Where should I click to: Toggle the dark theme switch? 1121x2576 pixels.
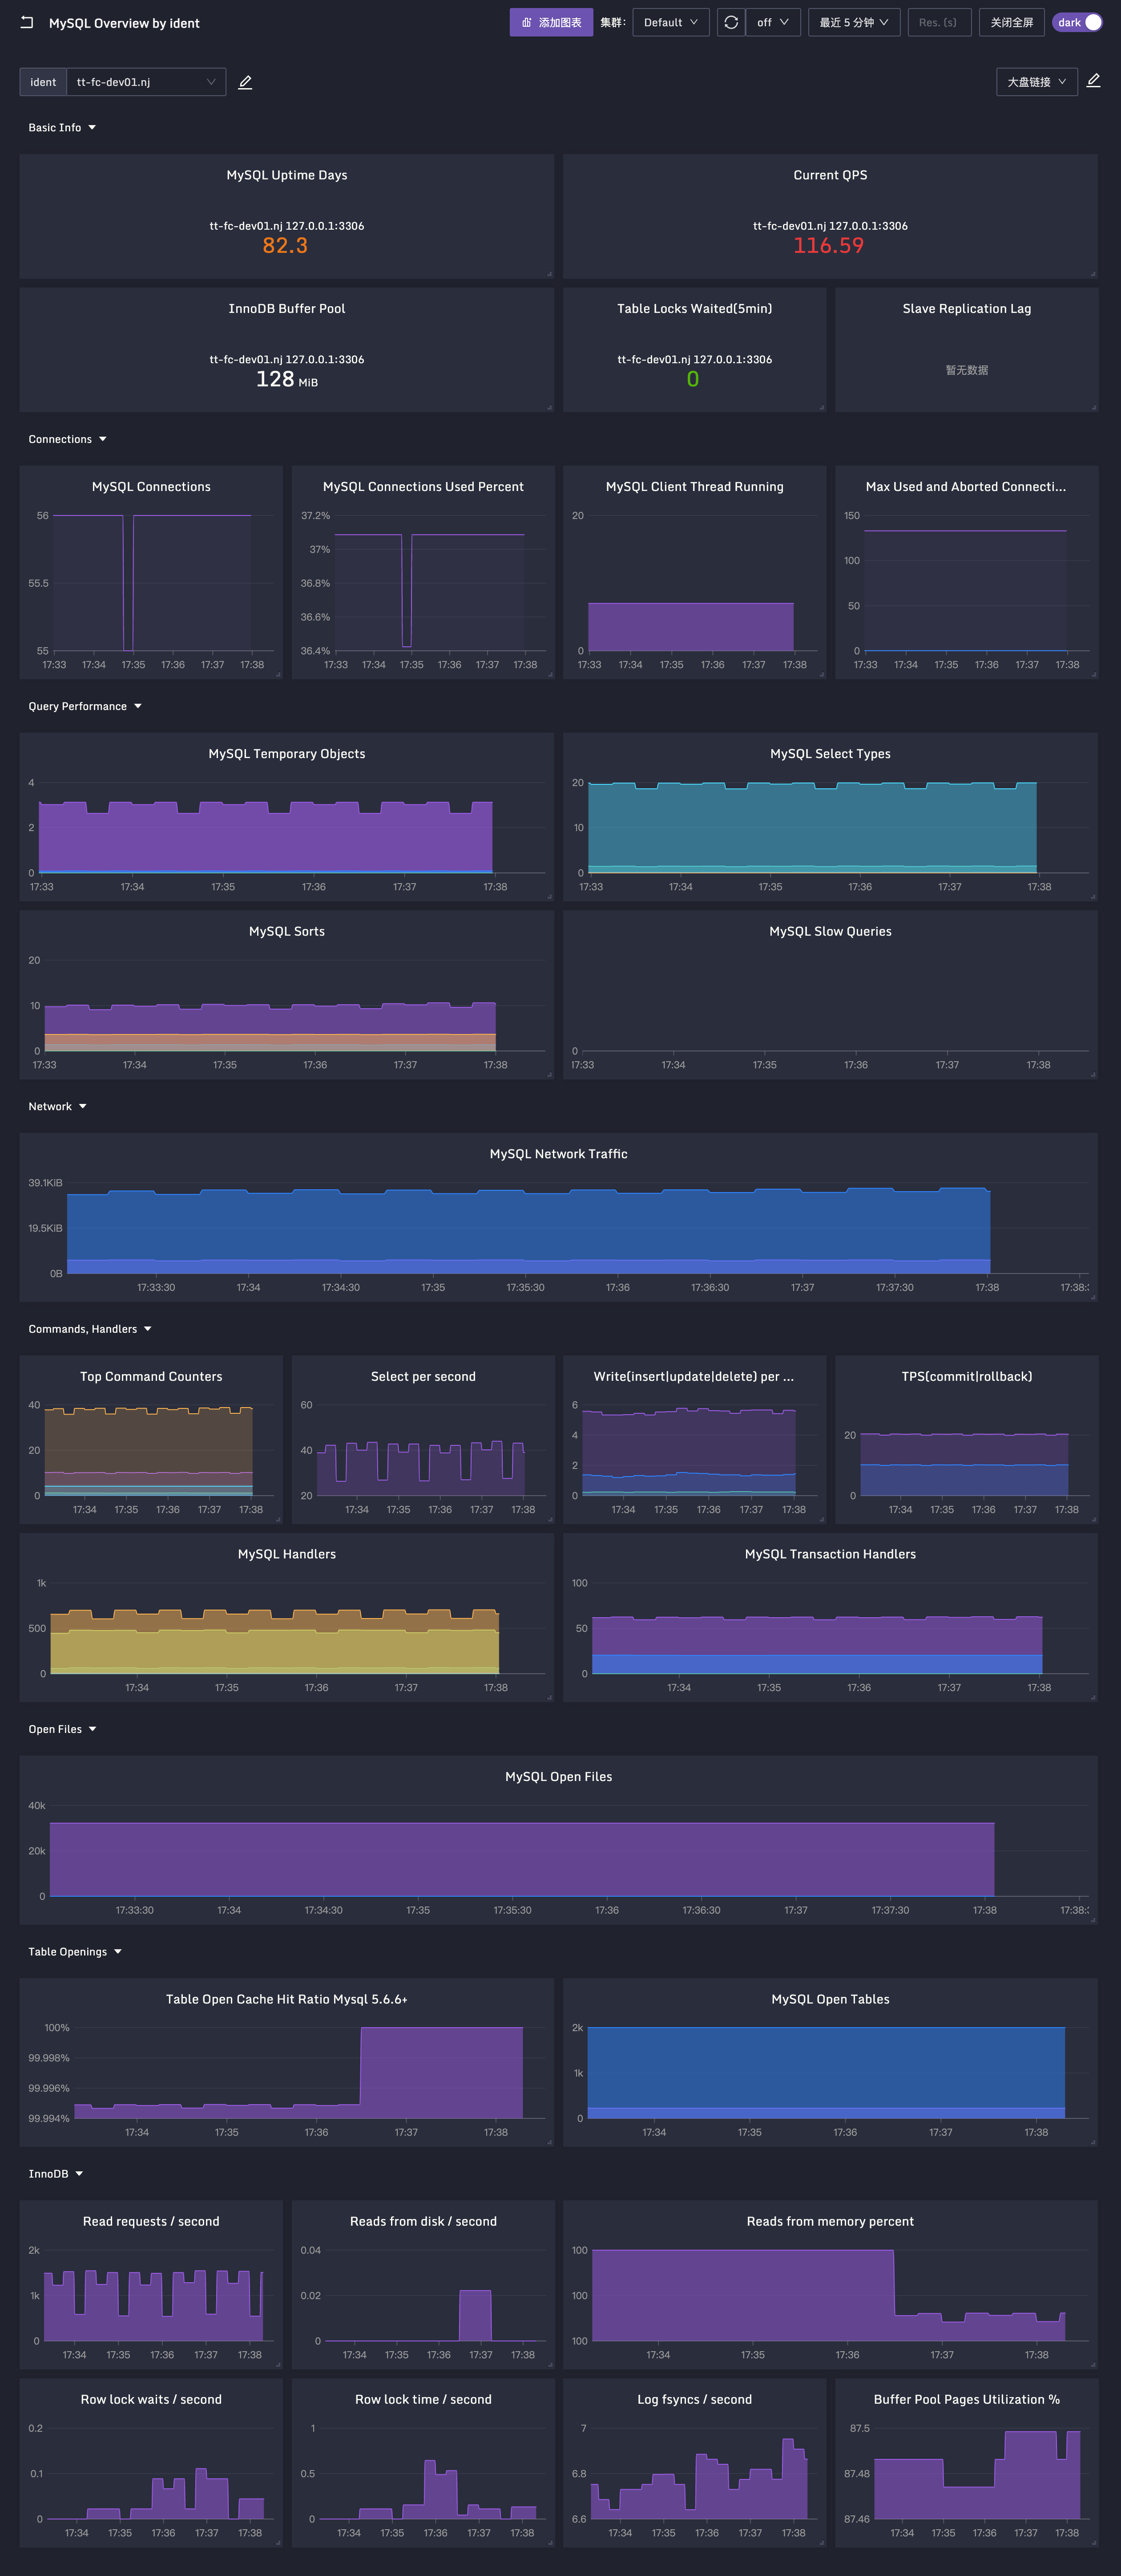point(1077,22)
